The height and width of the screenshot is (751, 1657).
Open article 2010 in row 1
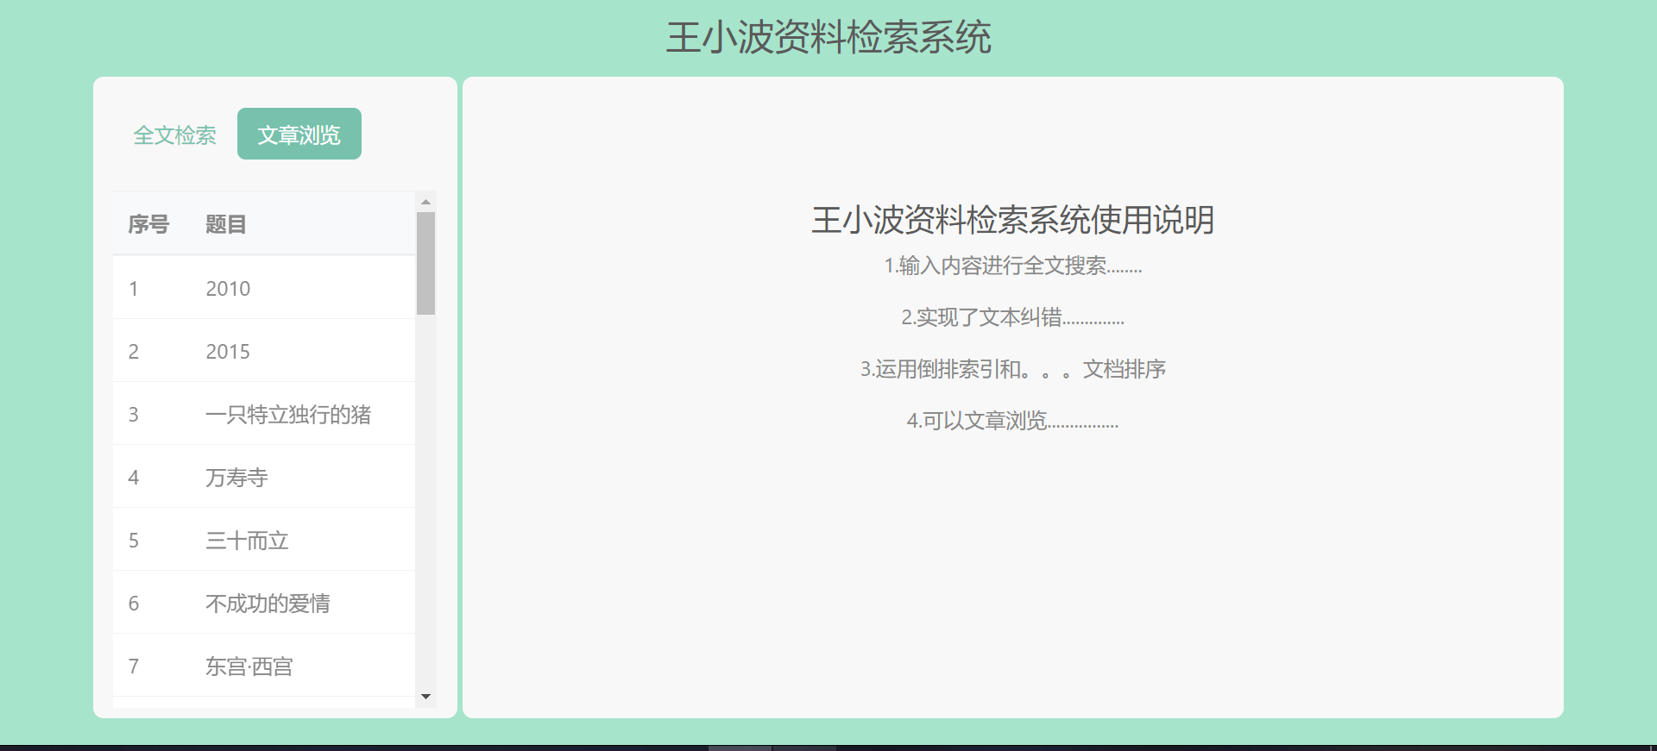pyautogui.click(x=264, y=288)
